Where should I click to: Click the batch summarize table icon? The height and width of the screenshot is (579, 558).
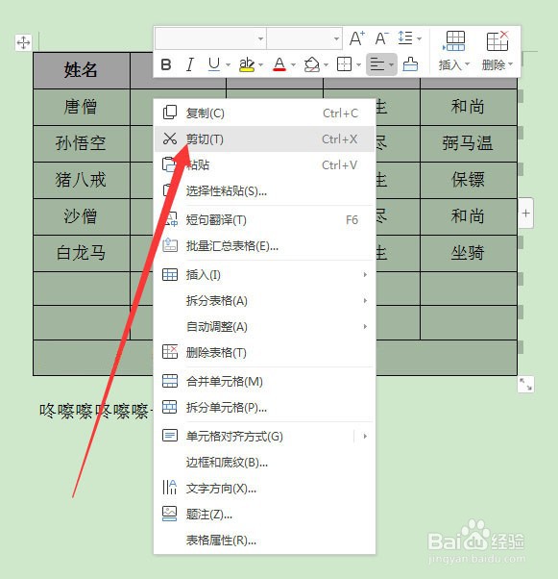(x=170, y=245)
